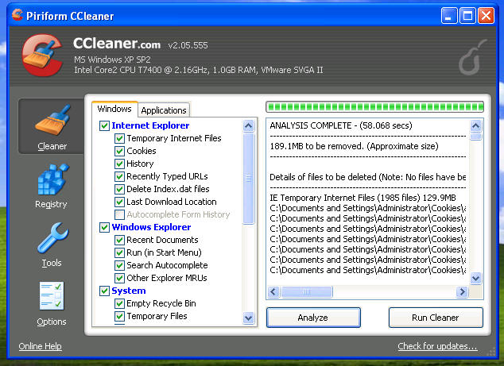The width and height of the screenshot is (504, 366).
Task: Enable the Autocomplete Form History checkbox
Action: (x=119, y=214)
